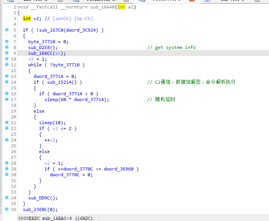The width and height of the screenshot is (269, 221).
Task: Select dword_37714 inside sleep argument
Action: point(89,100)
